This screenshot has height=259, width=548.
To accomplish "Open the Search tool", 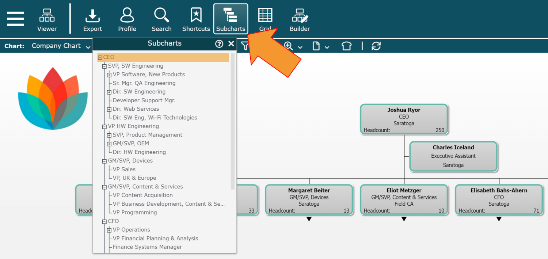I will (x=161, y=19).
